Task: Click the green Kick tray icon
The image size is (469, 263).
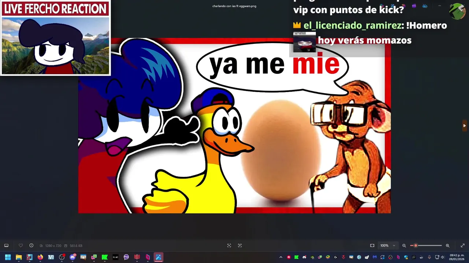Action: click(x=296, y=257)
